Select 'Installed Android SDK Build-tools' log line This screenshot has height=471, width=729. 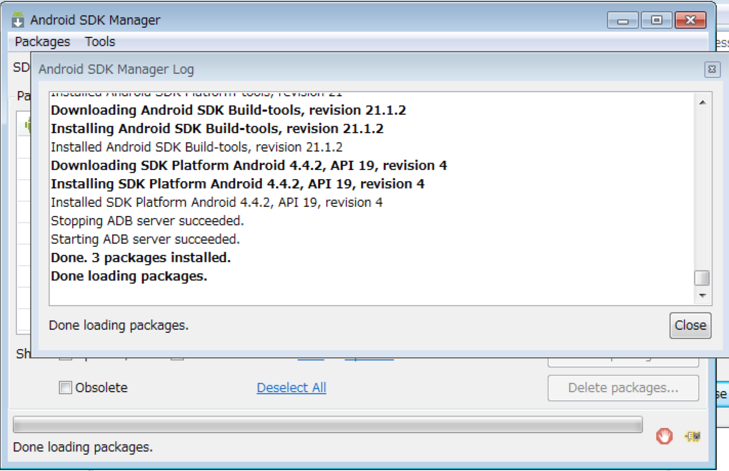pos(197,147)
